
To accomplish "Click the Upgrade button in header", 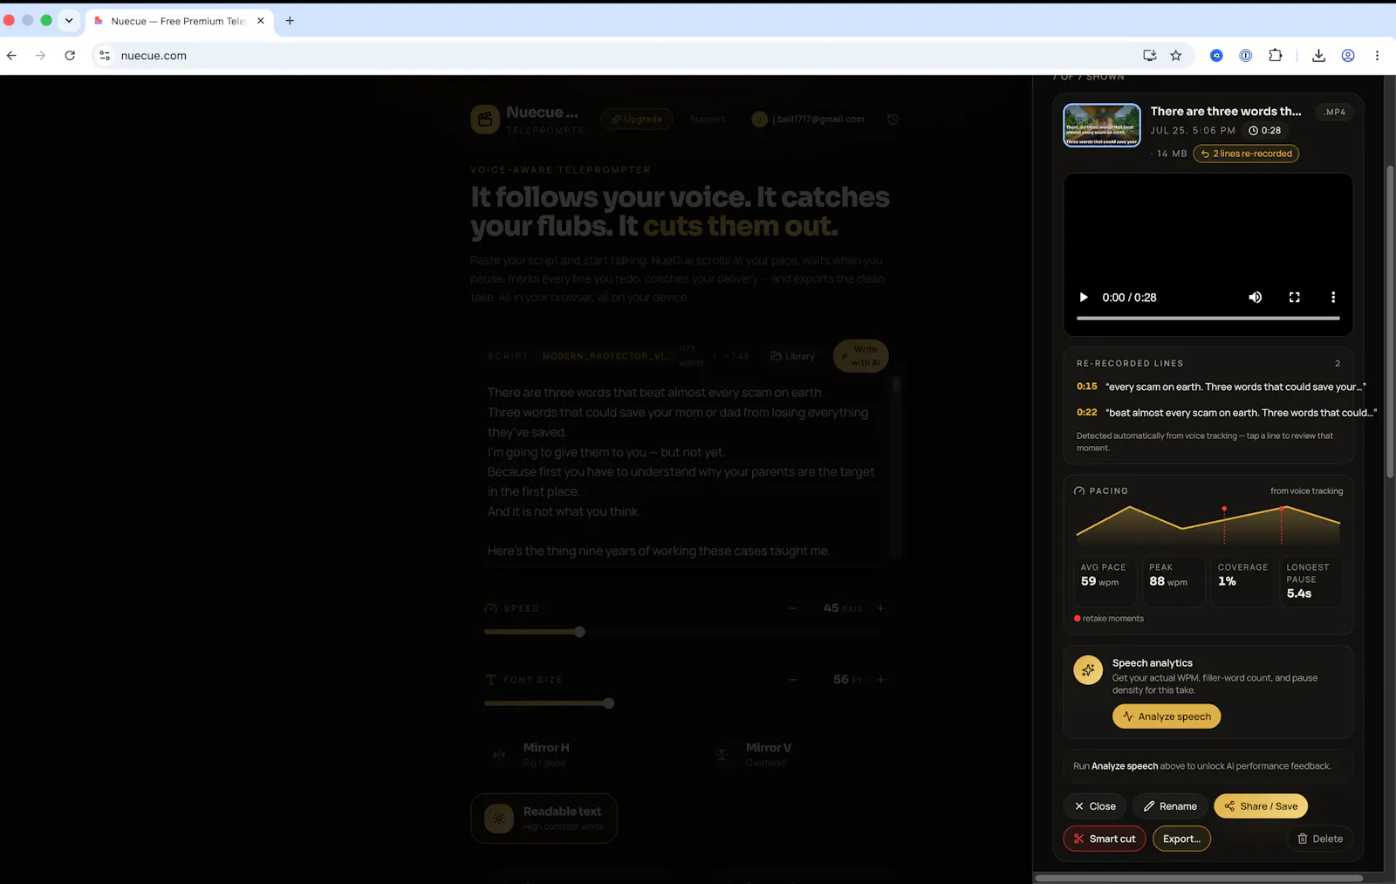I will 637,120.
